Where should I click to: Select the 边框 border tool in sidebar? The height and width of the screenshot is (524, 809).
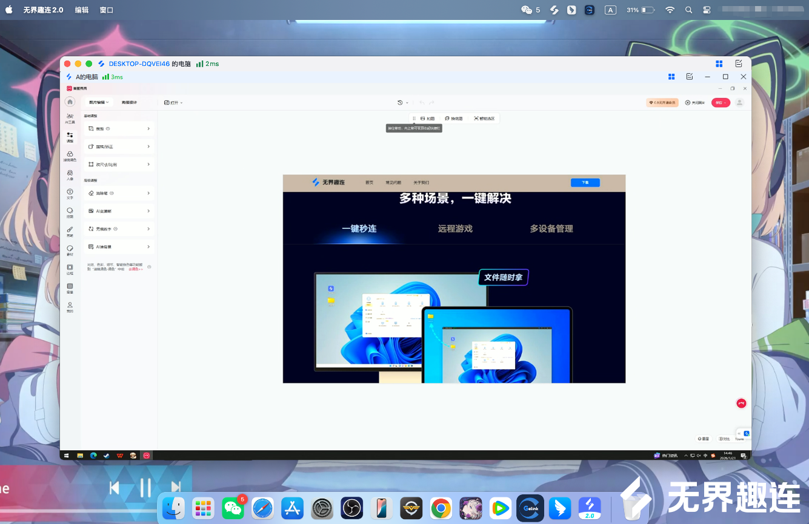[70, 269]
